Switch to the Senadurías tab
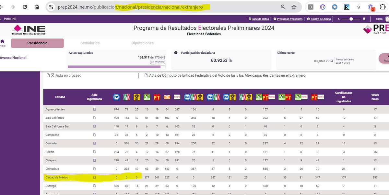This screenshot has height=195, width=389. (90, 43)
